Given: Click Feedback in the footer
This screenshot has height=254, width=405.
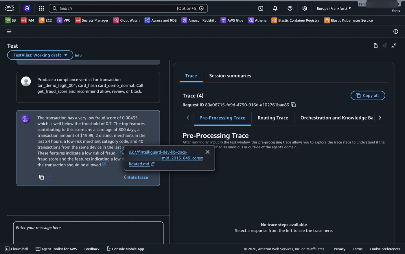Looking at the screenshot, I should coord(92,249).
